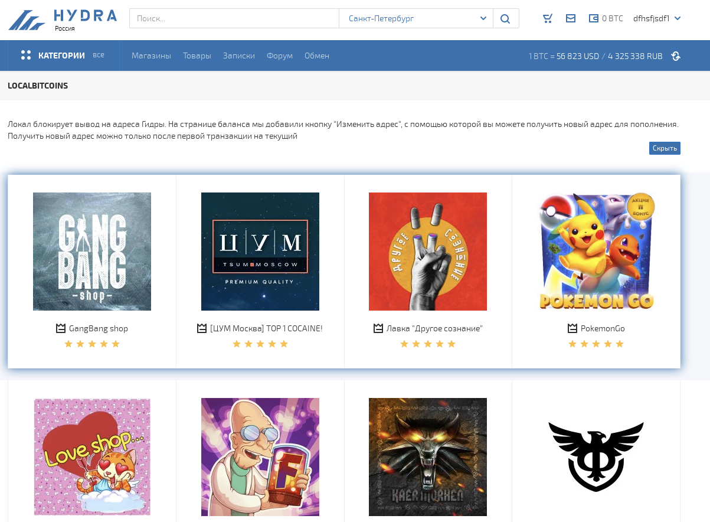This screenshot has height=522, width=710.
Task: Click PokemonGo star rating
Action: 596,344
